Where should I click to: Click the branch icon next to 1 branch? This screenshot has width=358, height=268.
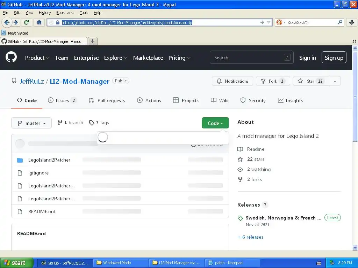pos(60,123)
